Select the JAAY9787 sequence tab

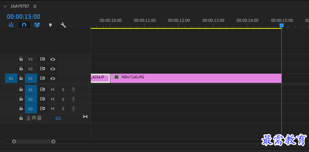(x=20, y=6)
